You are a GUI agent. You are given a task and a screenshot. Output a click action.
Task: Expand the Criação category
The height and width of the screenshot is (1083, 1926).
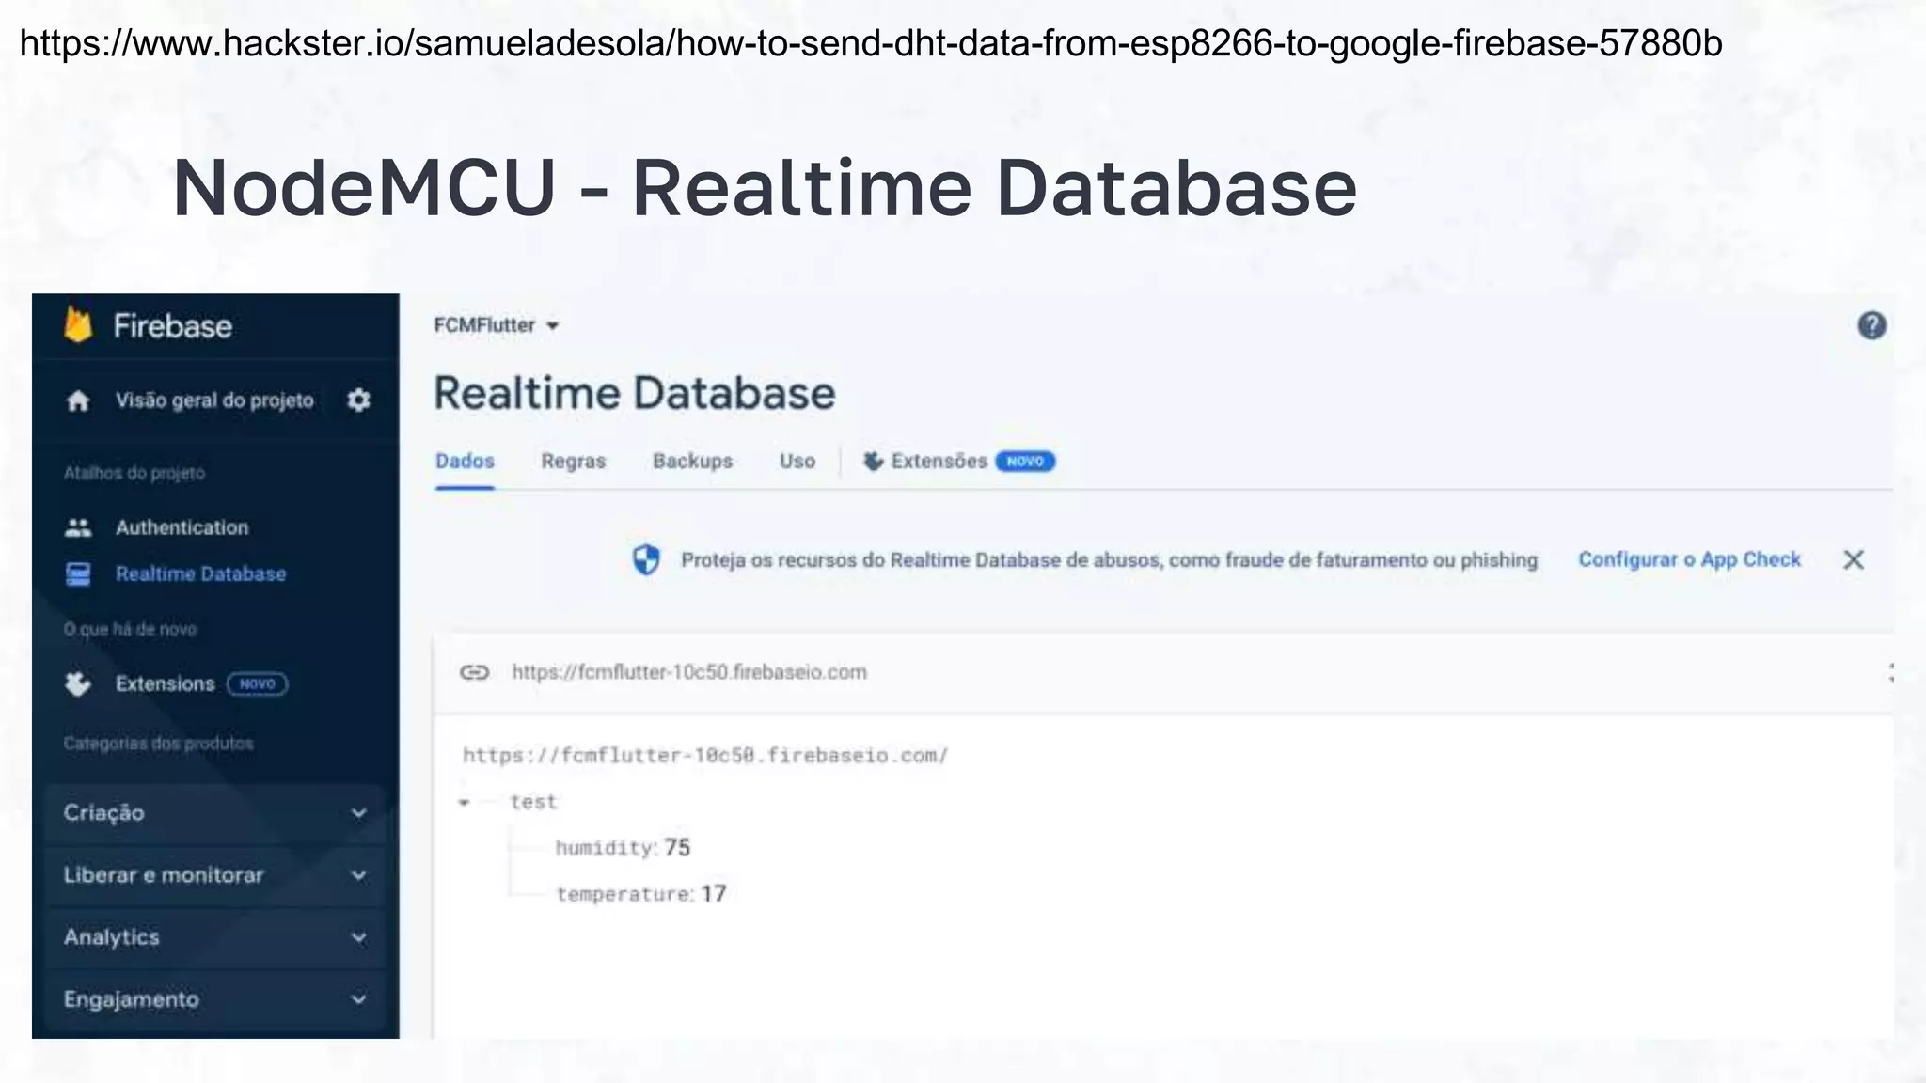[215, 813]
